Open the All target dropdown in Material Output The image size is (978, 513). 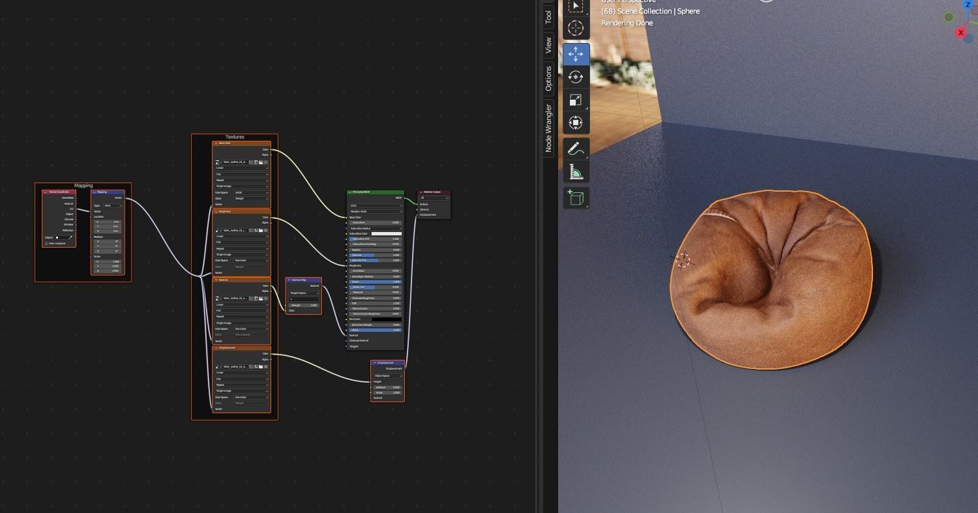click(434, 198)
